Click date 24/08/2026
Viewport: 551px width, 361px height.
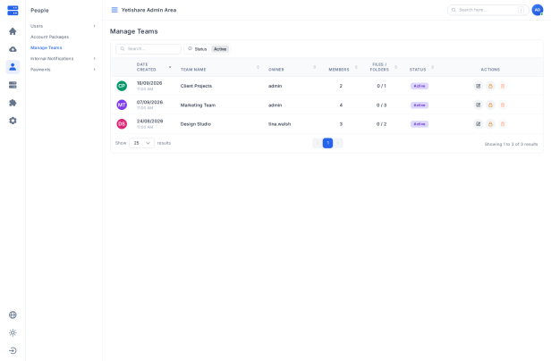click(x=149, y=122)
